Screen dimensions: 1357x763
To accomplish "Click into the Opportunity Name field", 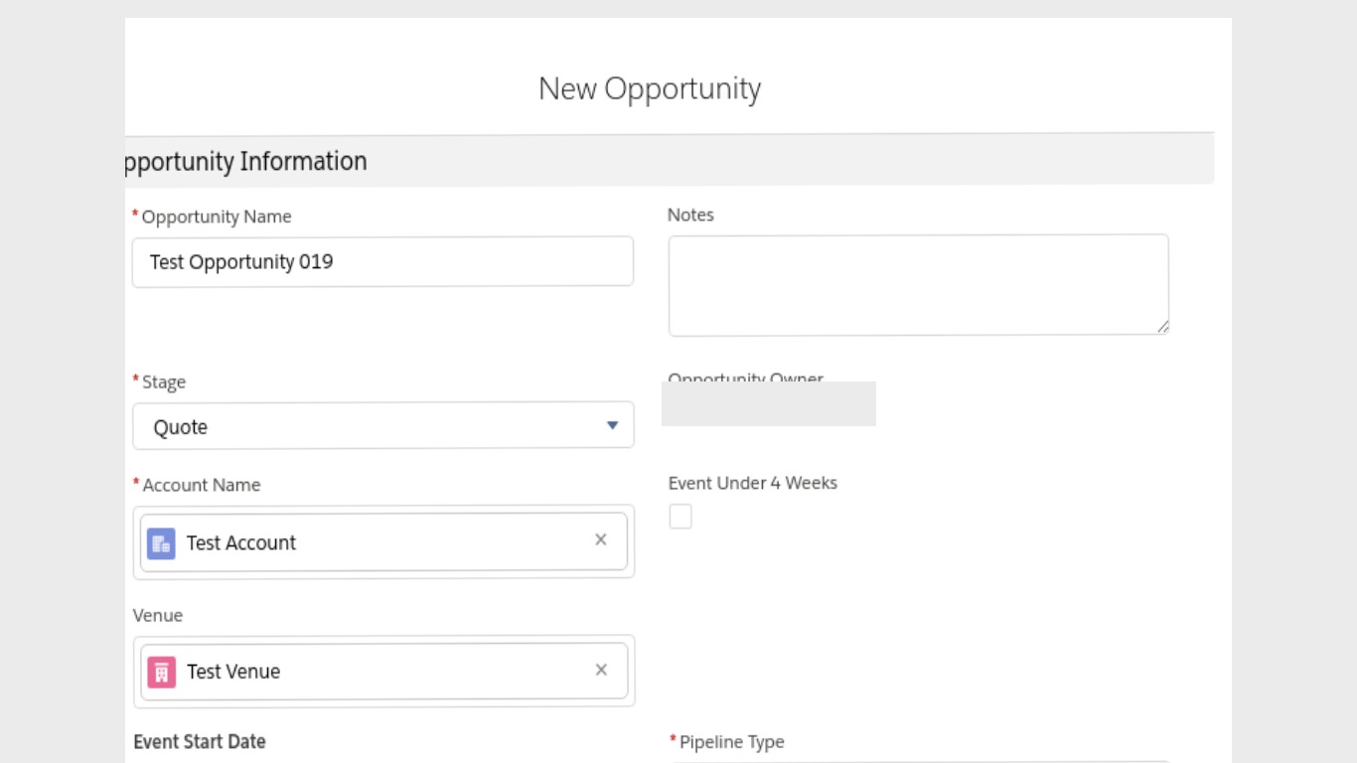I will 382,262.
